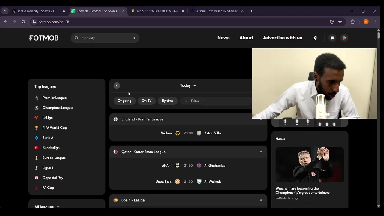The width and height of the screenshot is (384, 216).
Task: Click the FIFA World Cup trophy icon
Action: pyautogui.click(x=37, y=128)
